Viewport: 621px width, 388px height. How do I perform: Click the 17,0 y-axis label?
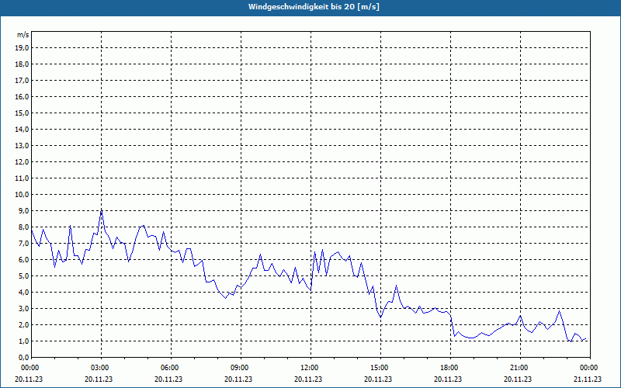(22, 81)
